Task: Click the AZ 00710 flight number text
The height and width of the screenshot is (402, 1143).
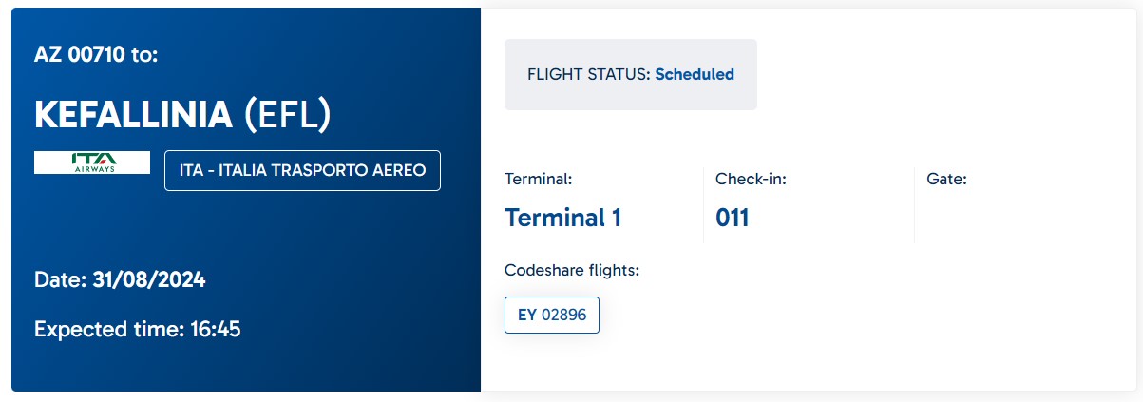Action: tap(79, 54)
